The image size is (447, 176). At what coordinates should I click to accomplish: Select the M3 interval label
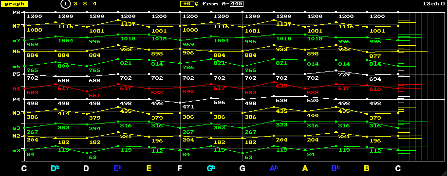16,113
